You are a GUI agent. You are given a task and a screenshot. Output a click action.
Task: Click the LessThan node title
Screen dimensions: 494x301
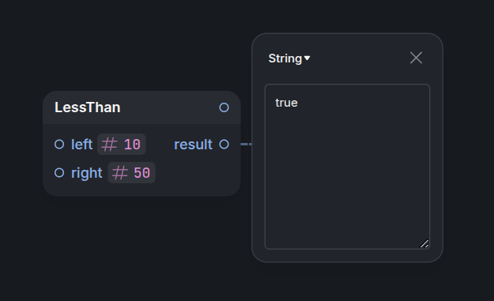[88, 107]
